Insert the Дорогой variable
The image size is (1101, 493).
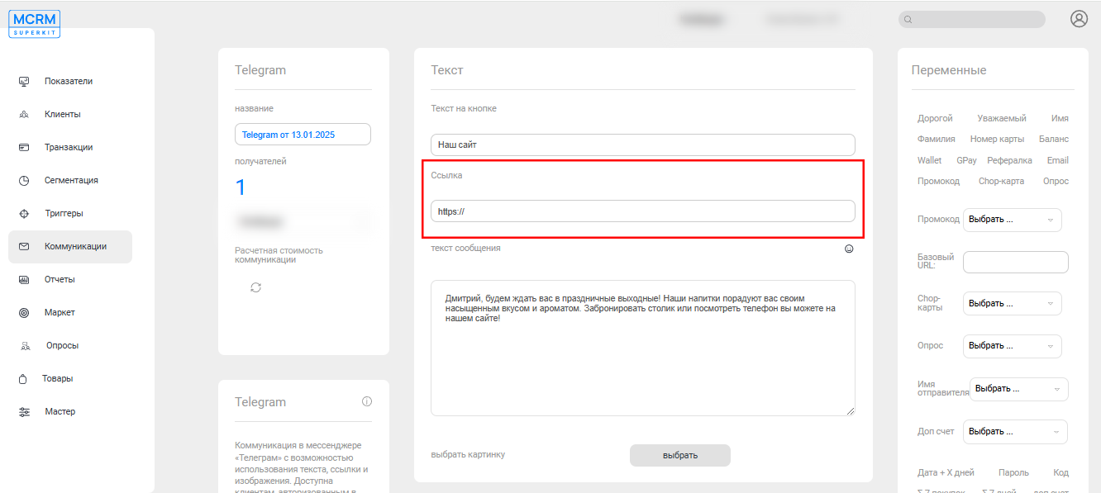coord(935,118)
